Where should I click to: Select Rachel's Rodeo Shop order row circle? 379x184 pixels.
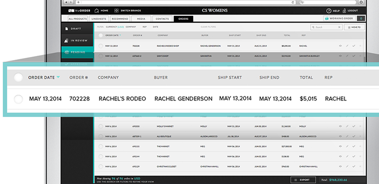101,46
